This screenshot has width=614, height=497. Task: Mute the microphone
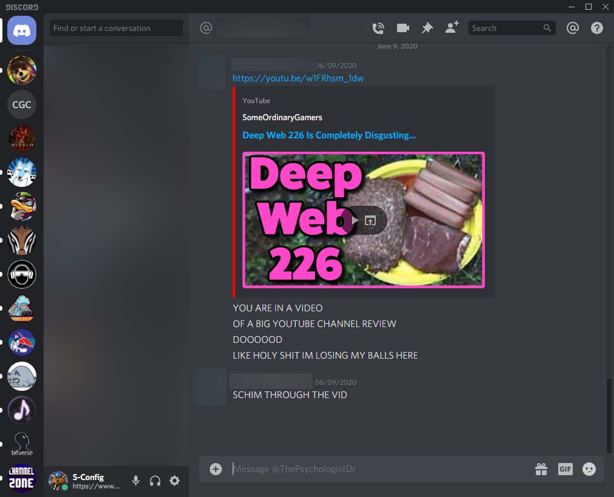136,481
